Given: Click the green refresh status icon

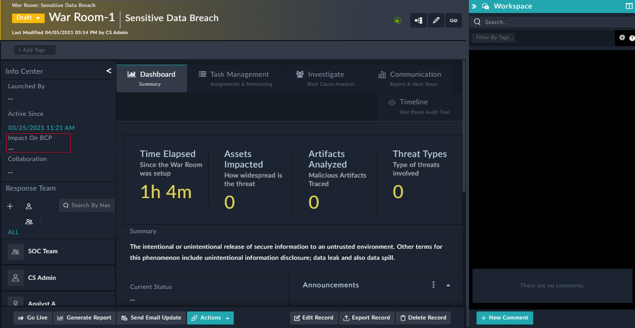Looking at the screenshot, I should (398, 21).
